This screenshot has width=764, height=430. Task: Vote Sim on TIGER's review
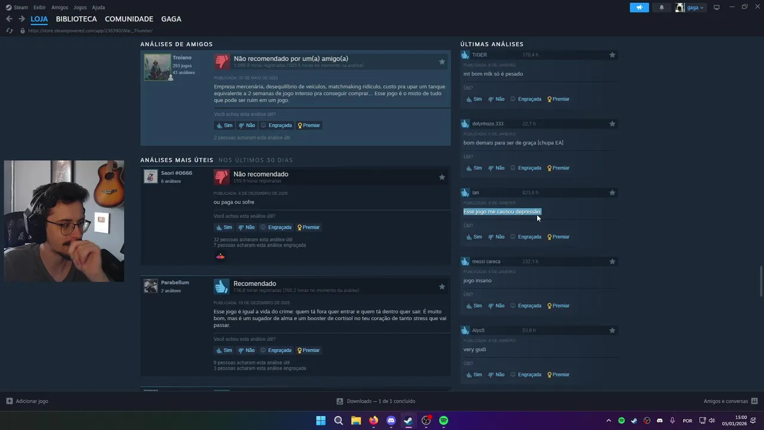[x=474, y=99]
